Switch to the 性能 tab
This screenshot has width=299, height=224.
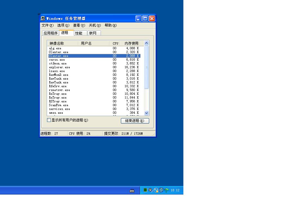pyautogui.click(x=80, y=33)
